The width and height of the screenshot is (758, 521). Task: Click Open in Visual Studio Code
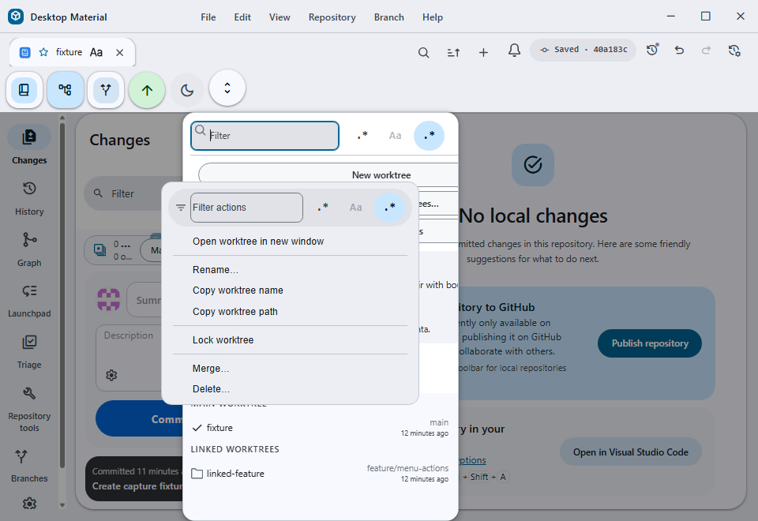pos(630,452)
